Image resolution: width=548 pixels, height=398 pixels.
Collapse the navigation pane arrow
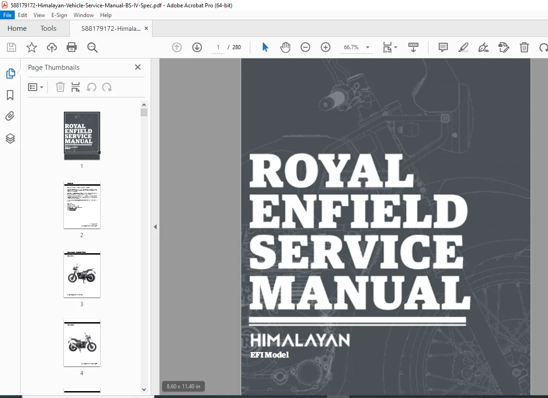coord(155,227)
